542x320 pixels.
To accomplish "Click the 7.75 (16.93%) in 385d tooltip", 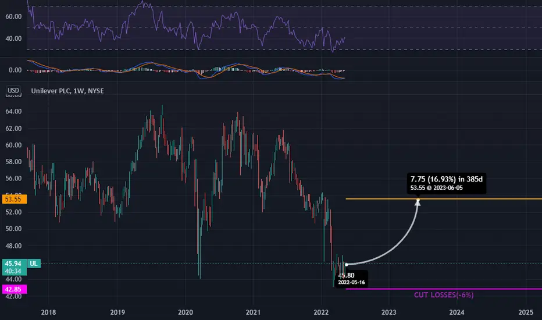I will (x=447, y=183).
